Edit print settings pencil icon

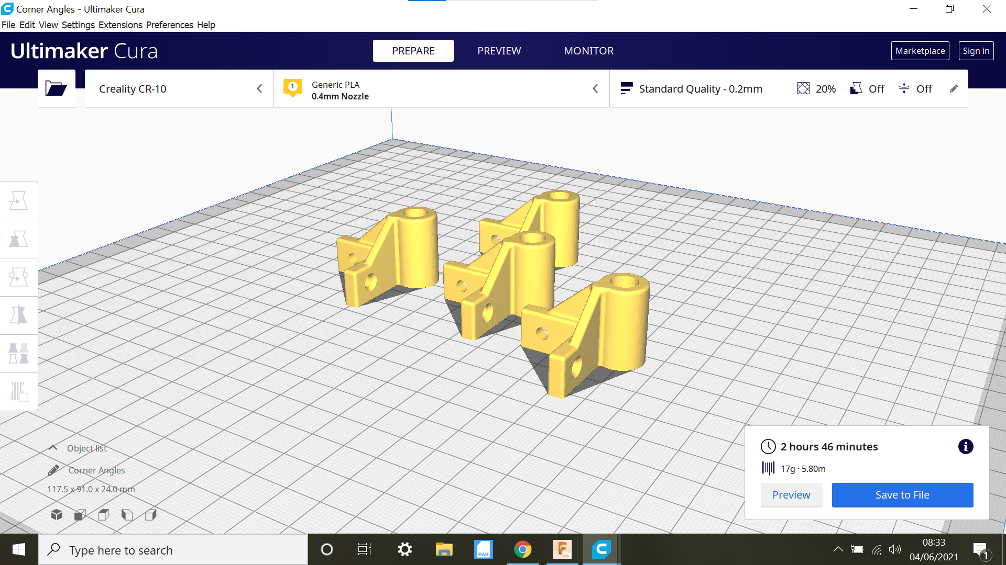tap(954, 88)
